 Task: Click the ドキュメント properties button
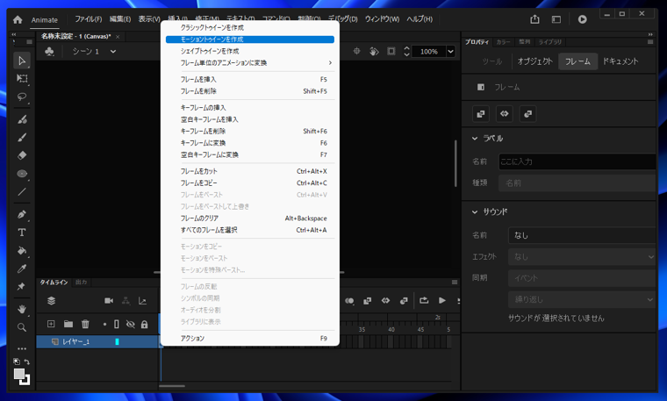click(620, 61)
